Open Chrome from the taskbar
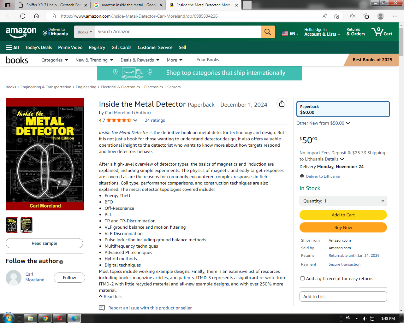Image resolution: width=404 pixels, height=323 pixels. [45, 318]
